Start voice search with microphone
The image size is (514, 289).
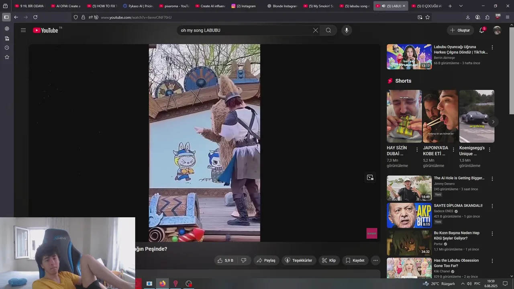(x=347, y=30)
